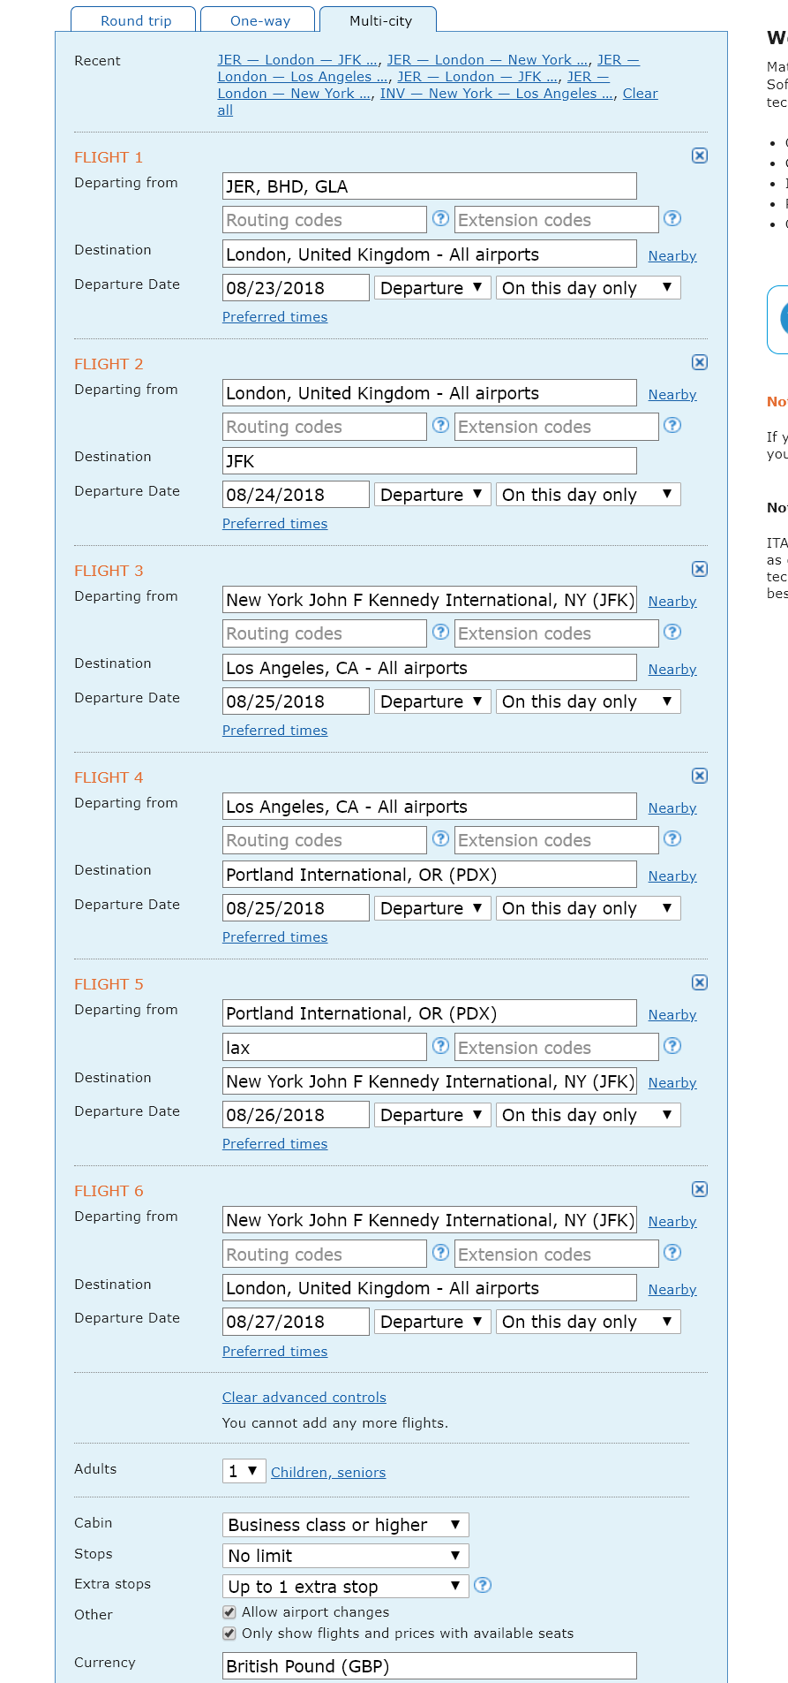Open the Adults count dropdown

click(x=244, y=1471)
